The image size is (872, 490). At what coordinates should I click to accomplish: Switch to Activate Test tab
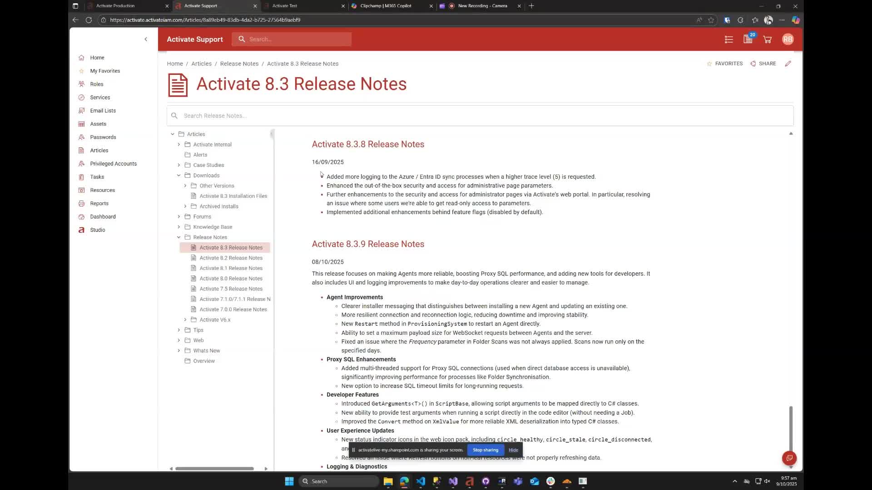[305, 6]
